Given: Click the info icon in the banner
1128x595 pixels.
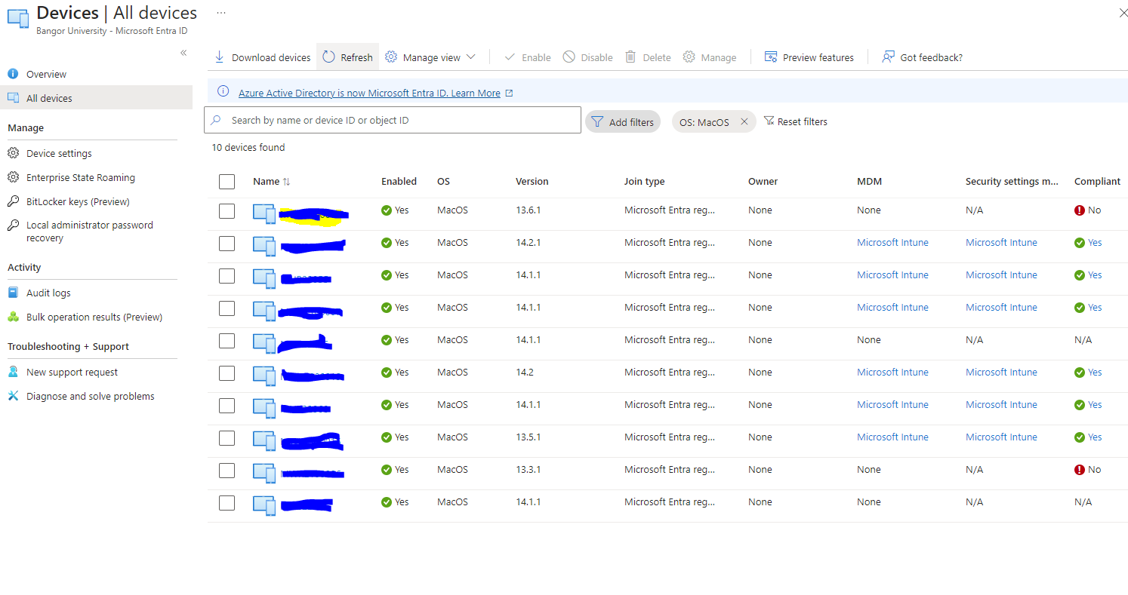Looking at the screenshot, I should click(x=223, y=91).
